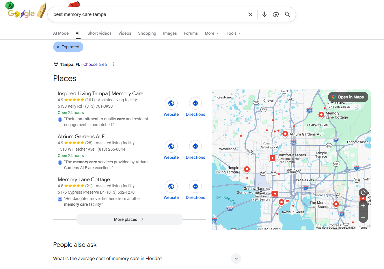384x269 pixels.
Task: Zoom out on the map
Action: pyautogui.click(x=363, y=217)
